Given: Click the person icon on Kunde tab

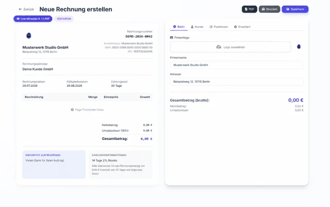Looking at the screenshot, I should coord(192,27).
